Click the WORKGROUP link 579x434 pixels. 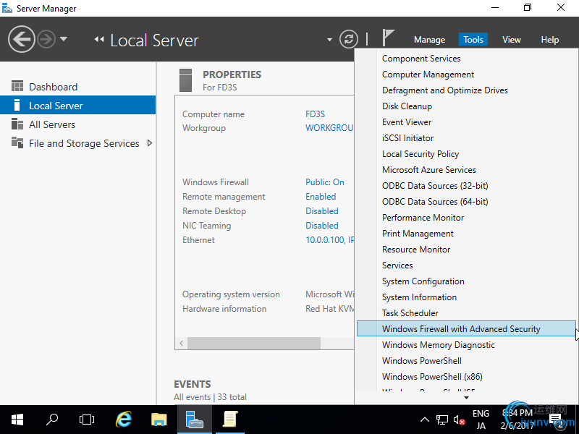[x=329, y=128]
